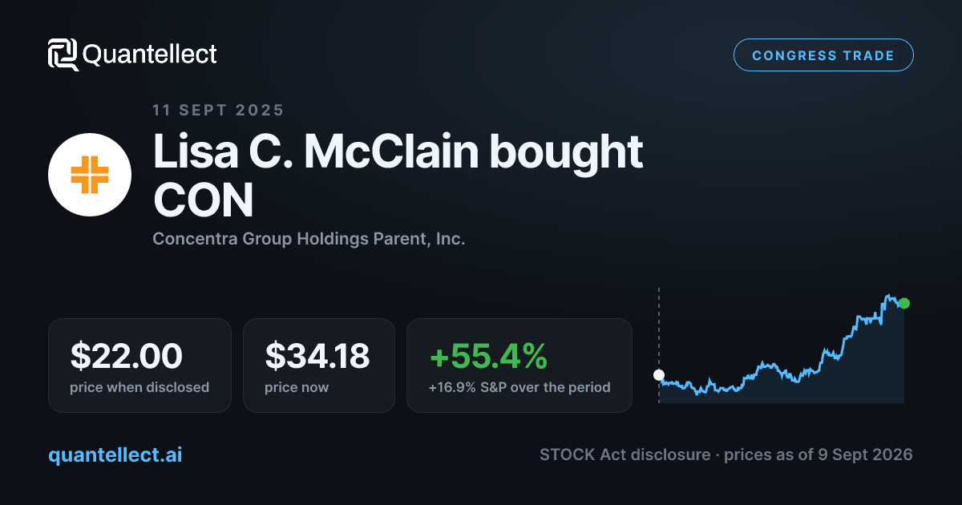Image resolution: width=962 pixels, height=505 pixels.
Task: Click the CONGRESS TRADE badge
Action: [823, 55]
